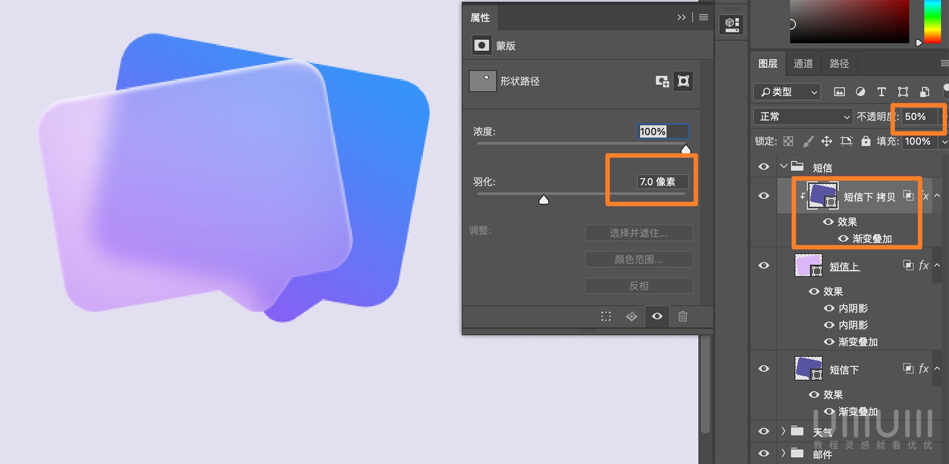Click the 浓度 100% input field
Screen dimensions: 949x464
click(662, 131)
